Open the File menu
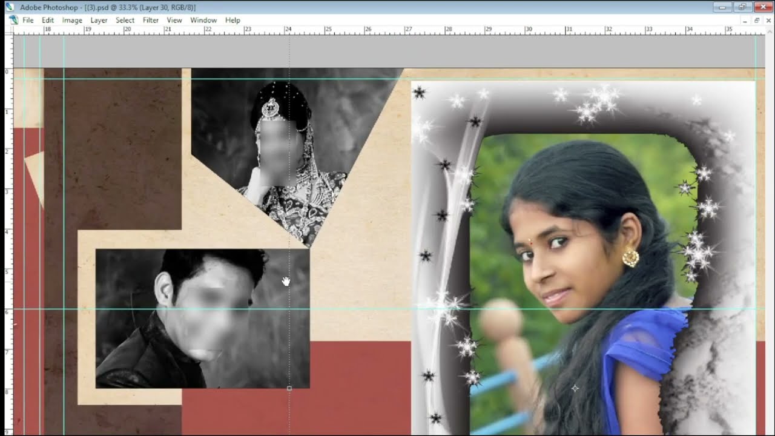This screenshot has height=436, width=775. [28, 20]
